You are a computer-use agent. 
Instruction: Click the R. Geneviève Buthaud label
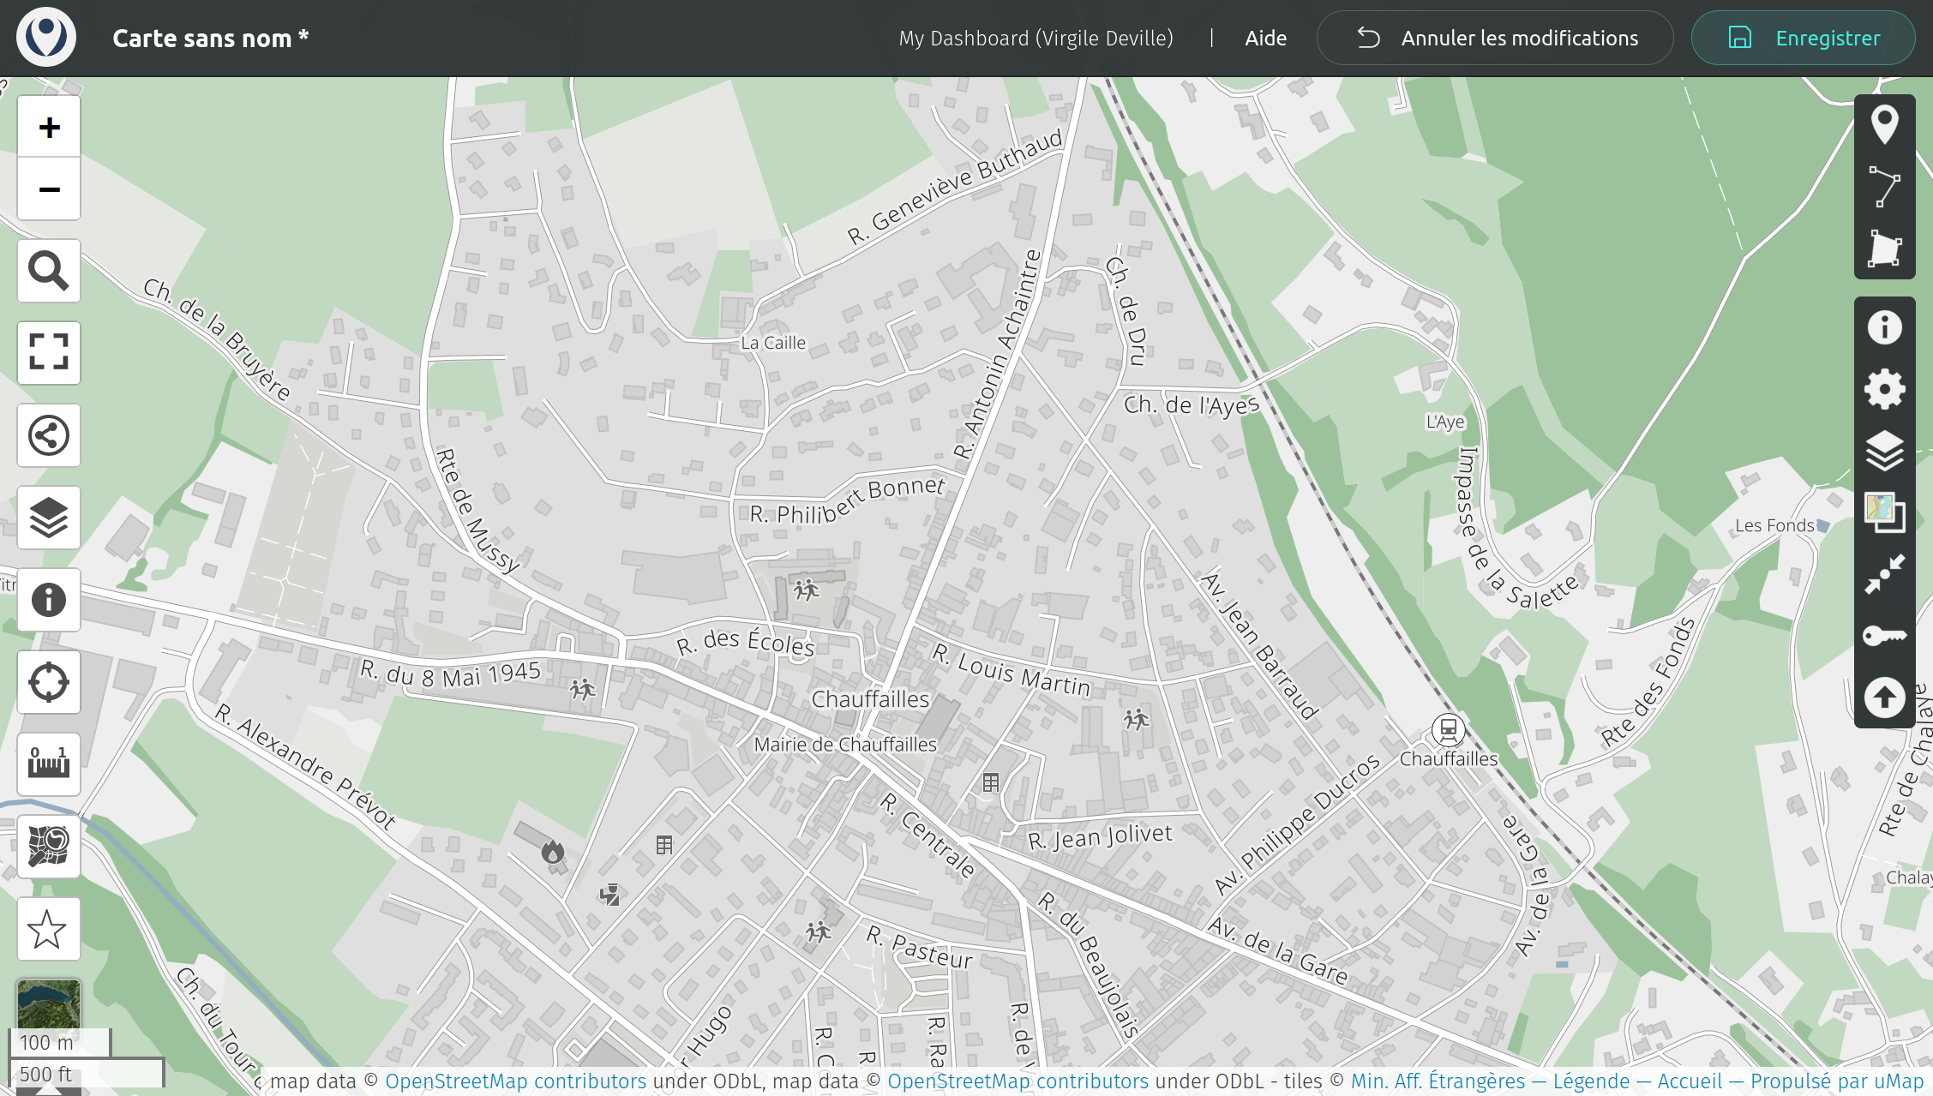(955, 188)
